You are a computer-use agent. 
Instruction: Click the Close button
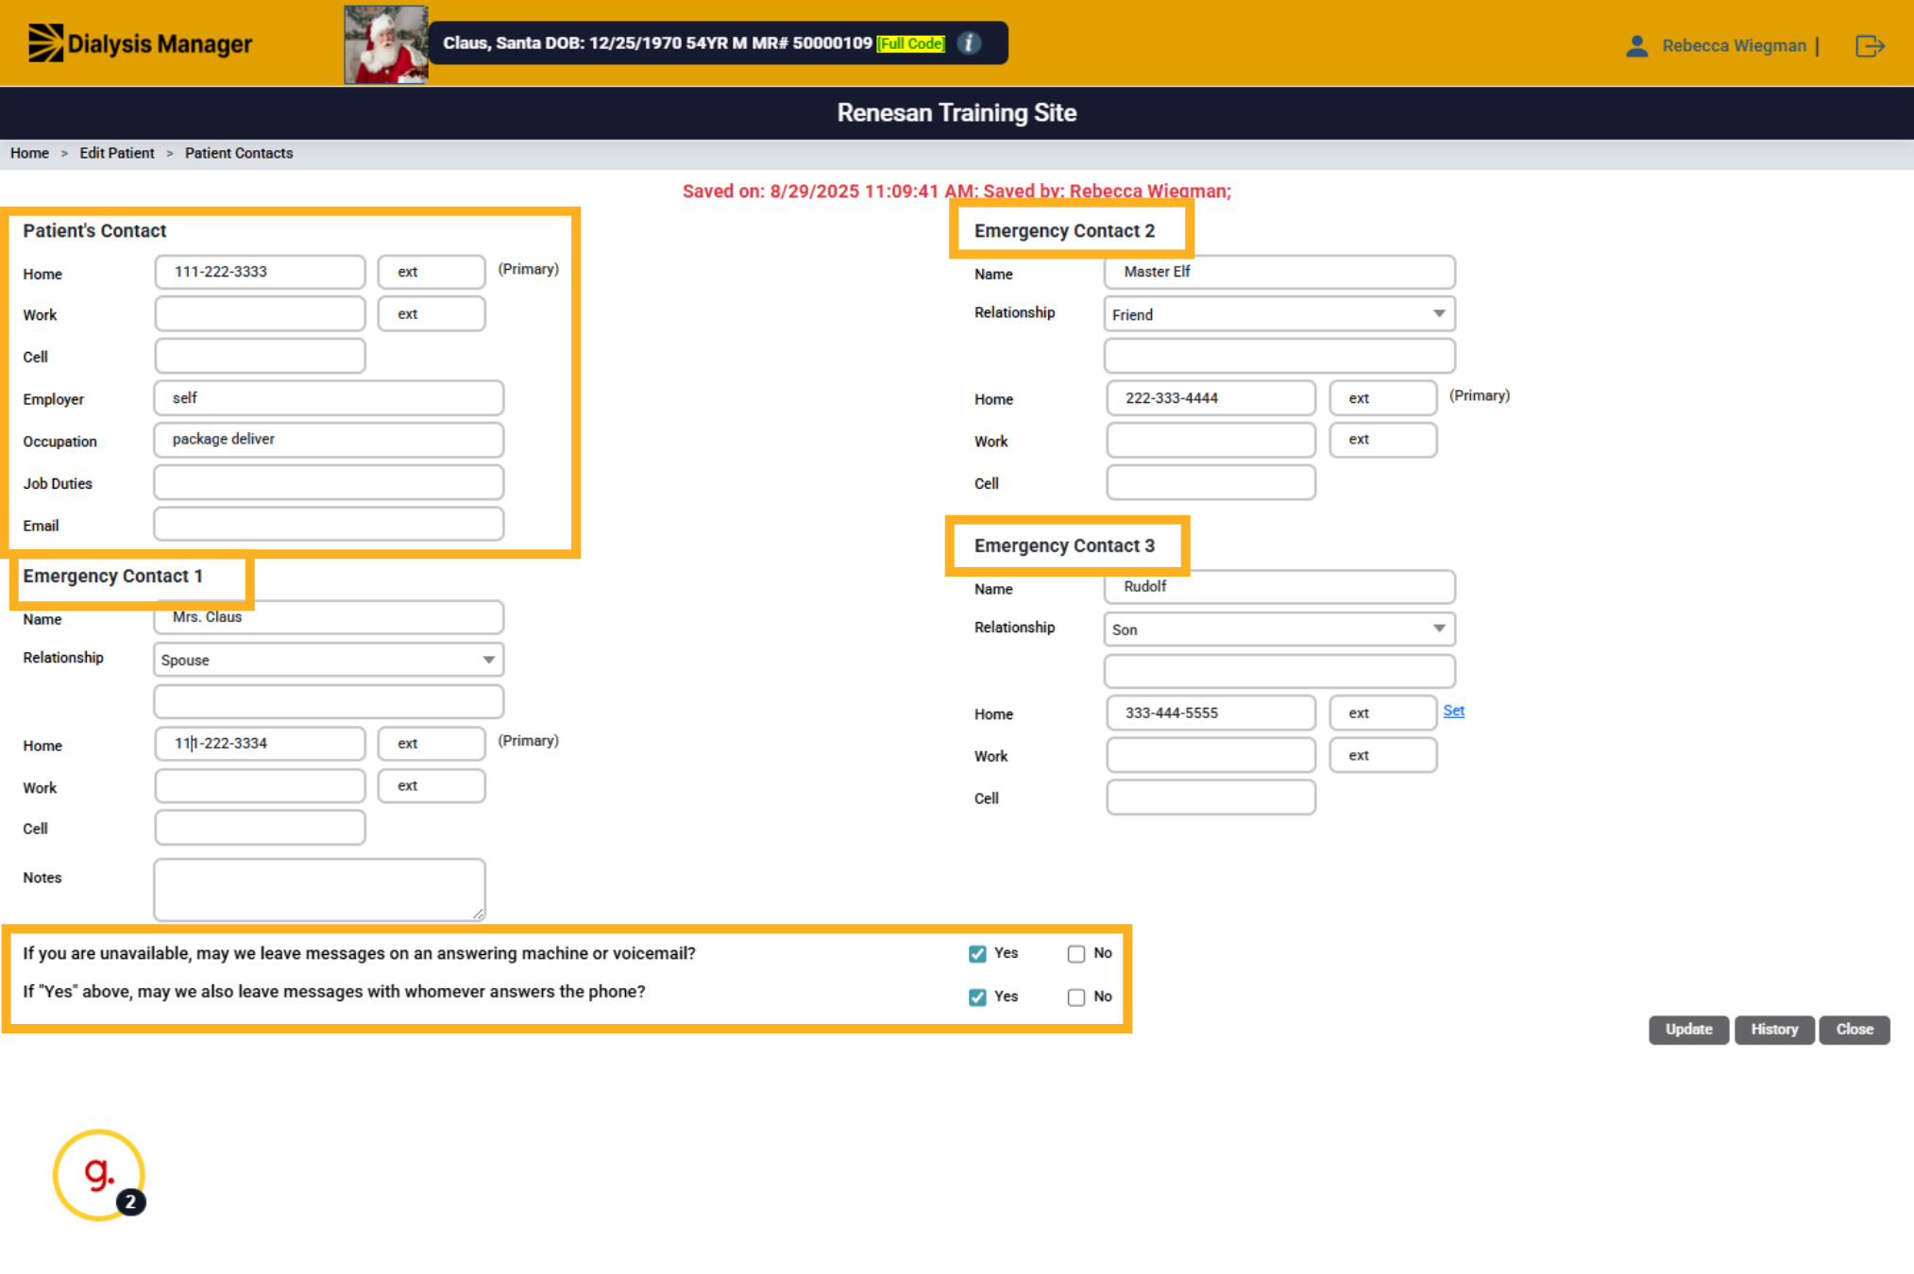[1855, 1030]
